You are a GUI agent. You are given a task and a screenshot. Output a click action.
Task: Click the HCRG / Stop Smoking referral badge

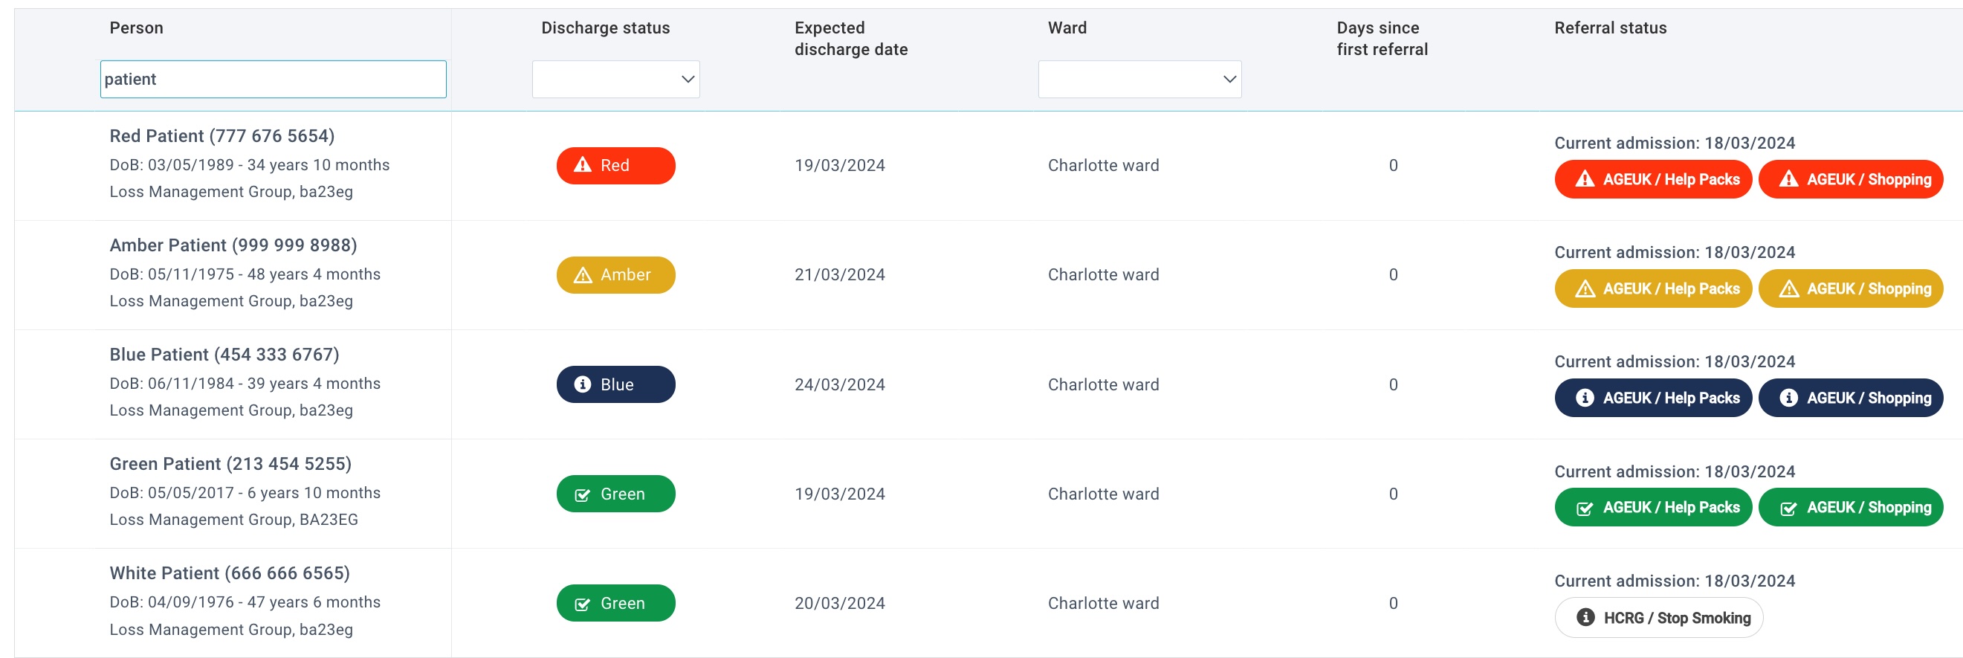(x=1658, y=618)
